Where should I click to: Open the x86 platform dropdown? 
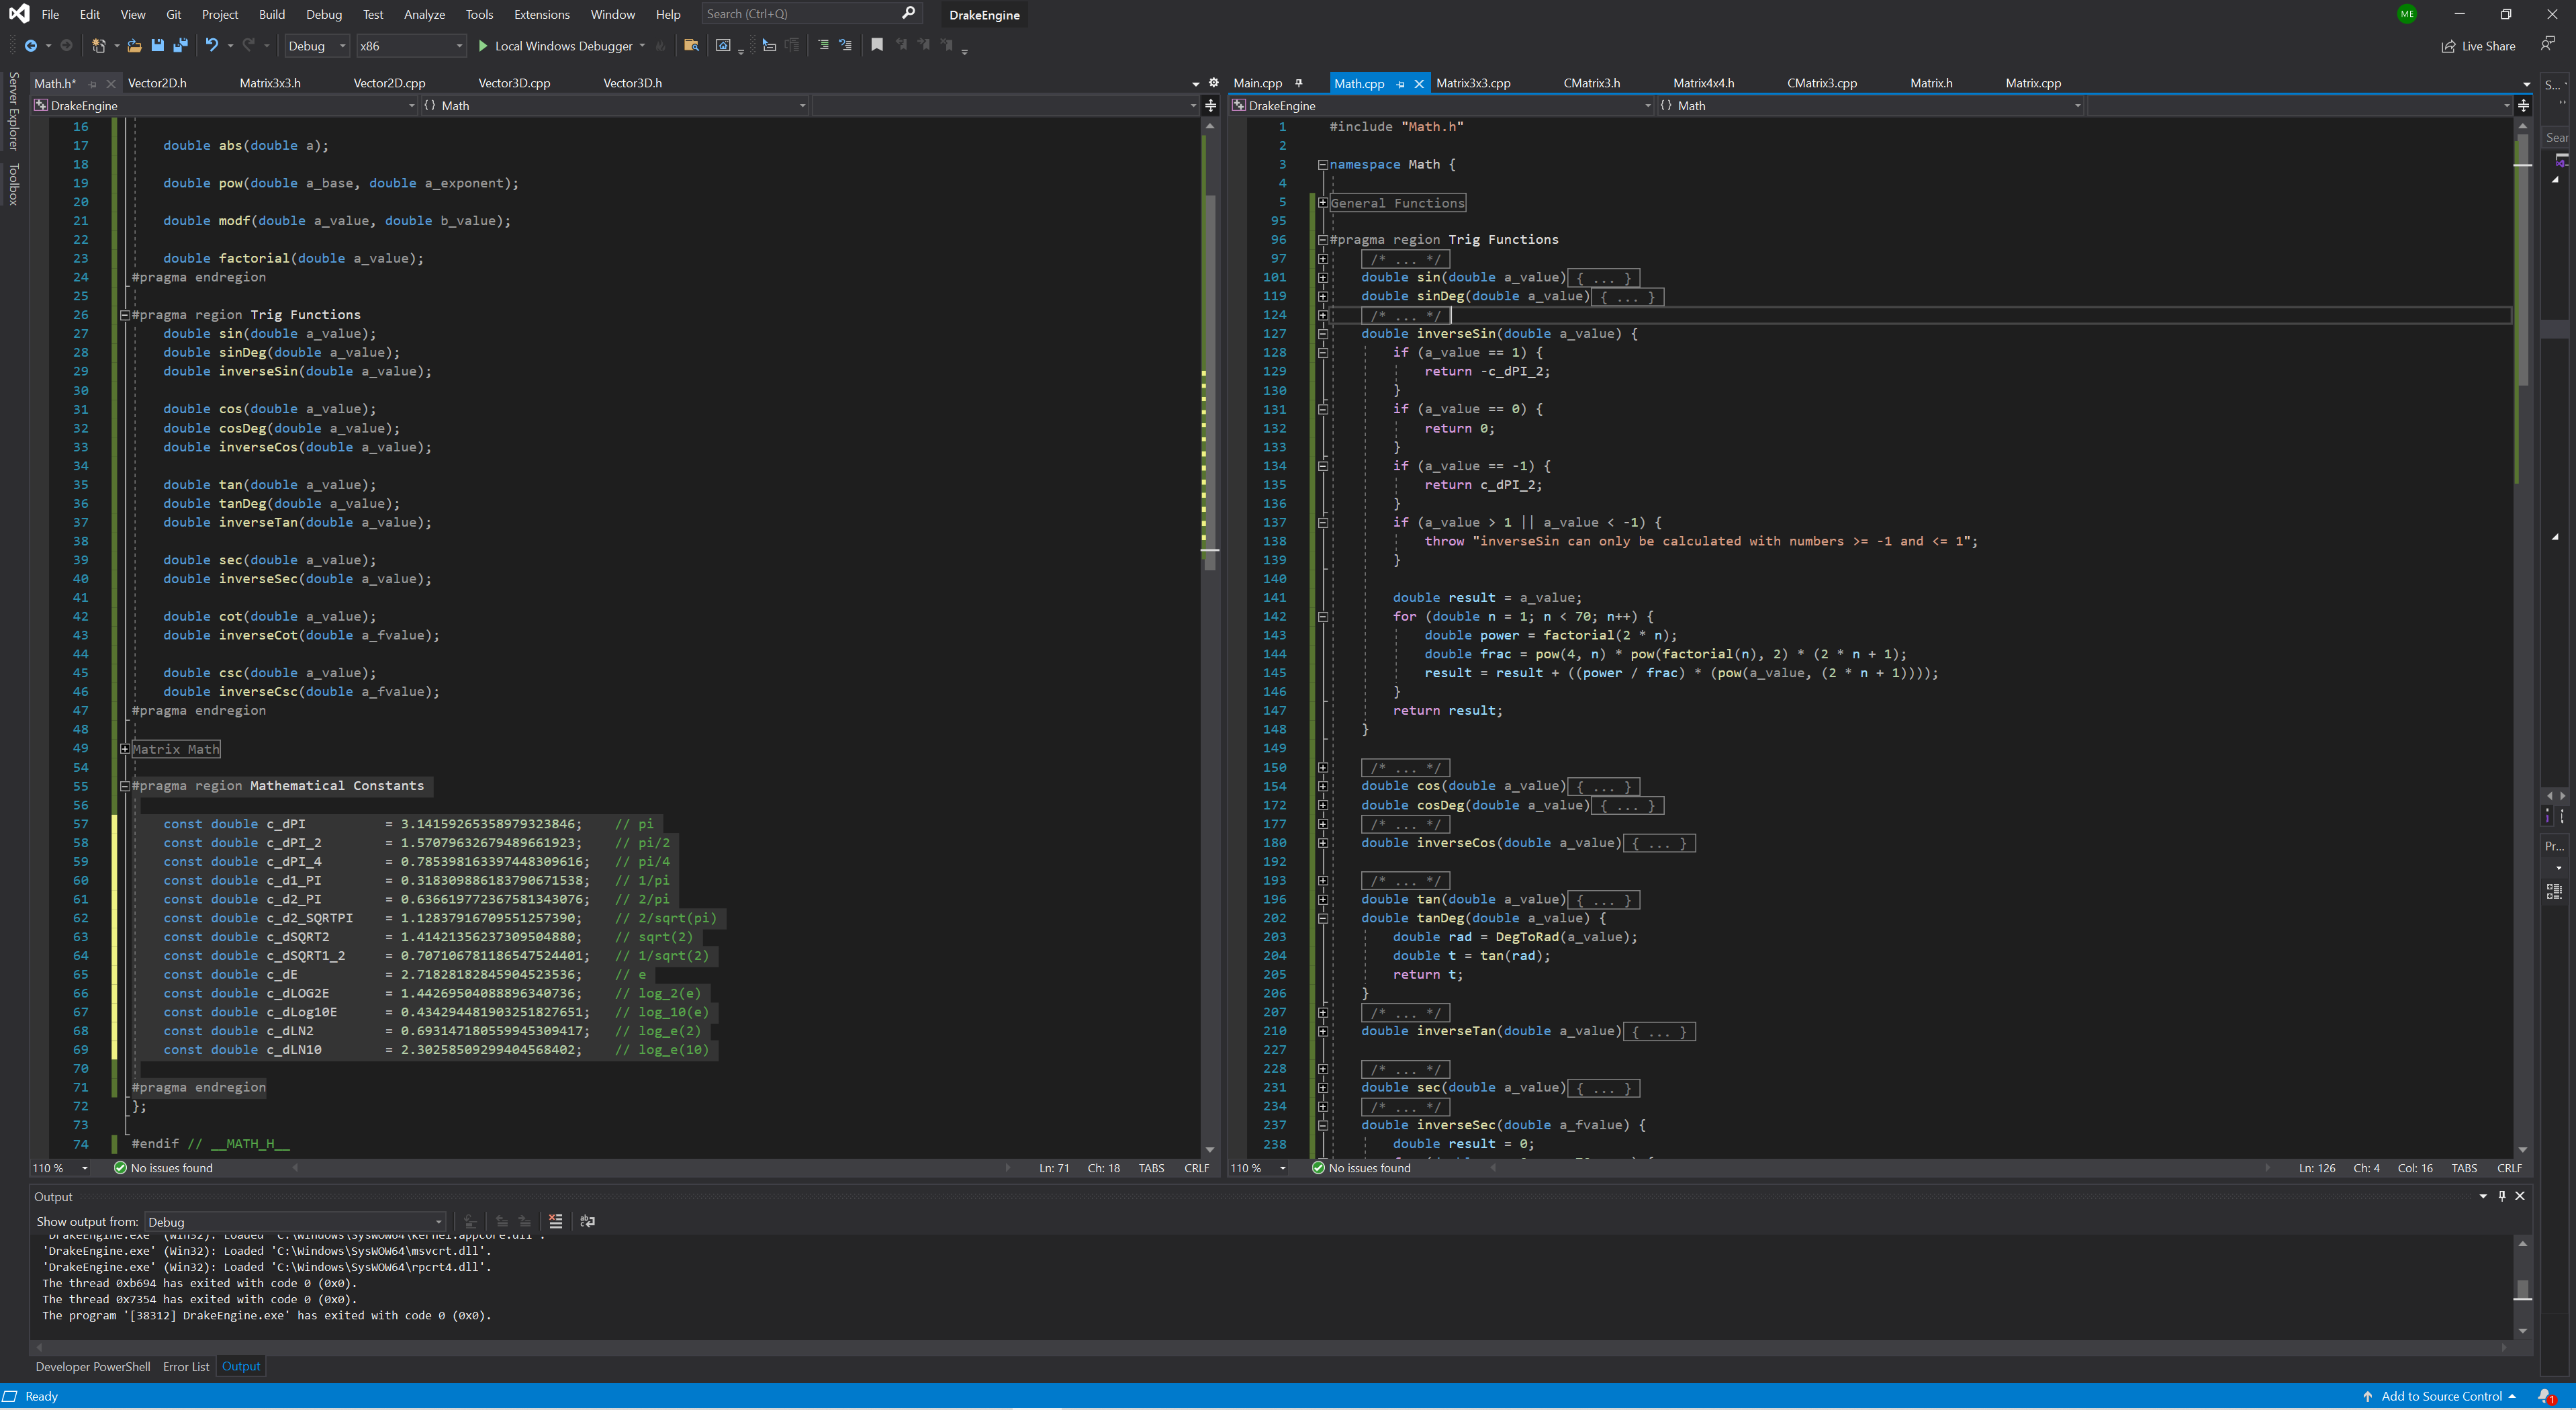411,46
